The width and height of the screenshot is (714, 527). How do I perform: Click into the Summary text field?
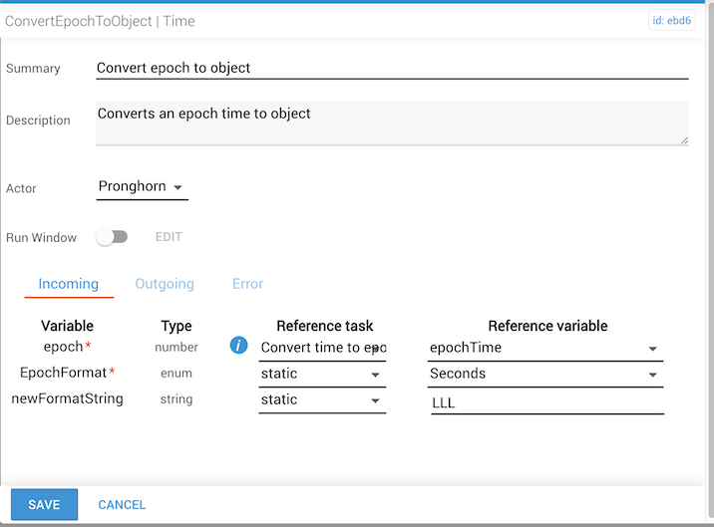(391, 68)
